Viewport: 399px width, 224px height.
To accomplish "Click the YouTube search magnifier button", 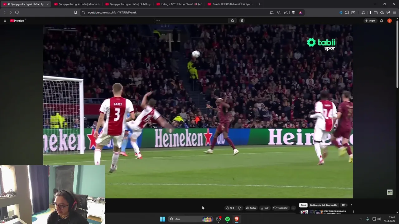I will click(x=233, y=21).
